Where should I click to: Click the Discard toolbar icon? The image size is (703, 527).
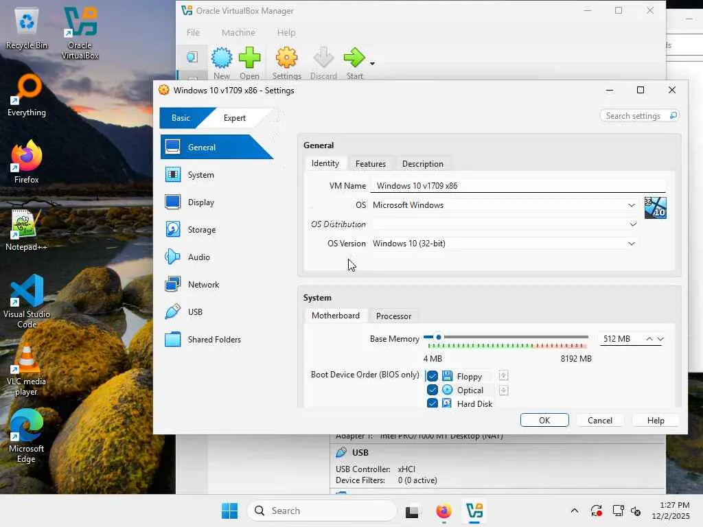coord(323,58)
